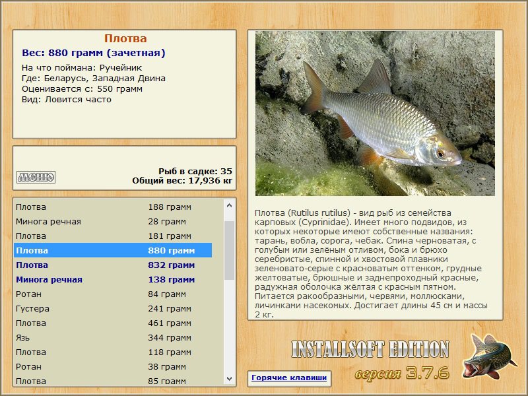Image resolution: width=528 pixels, height=396 pixels.
Task: Click the На что поймана: Ручейник line
Action: (82, 68)
